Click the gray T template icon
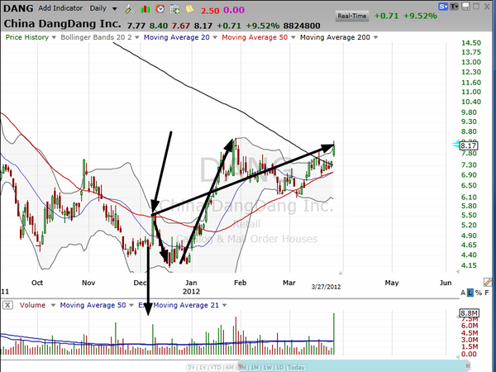The height and width of the screenshot is (372, 496). pyautogui.click(x=454, y=6)
